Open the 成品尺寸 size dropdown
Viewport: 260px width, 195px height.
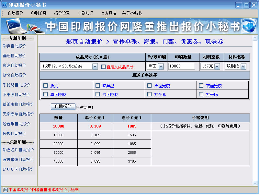click(95, 66)
